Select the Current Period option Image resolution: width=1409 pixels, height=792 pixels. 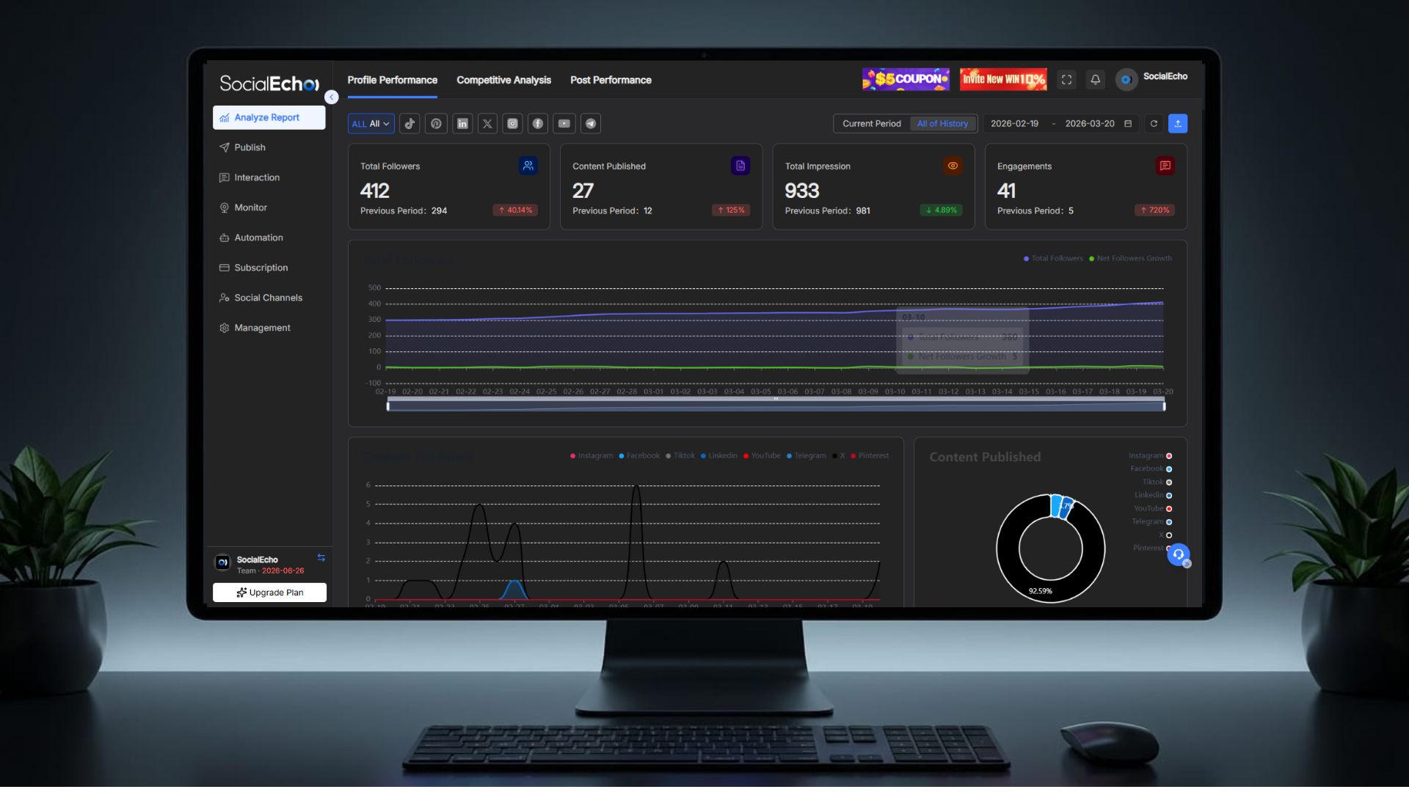click(x=871, y=124)
